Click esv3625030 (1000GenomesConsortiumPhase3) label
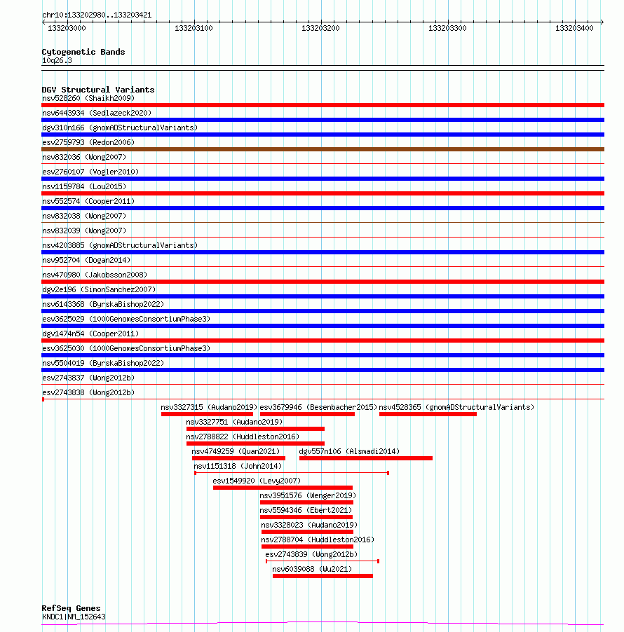This screenshot has height=632, width=624. coord(126,348)
